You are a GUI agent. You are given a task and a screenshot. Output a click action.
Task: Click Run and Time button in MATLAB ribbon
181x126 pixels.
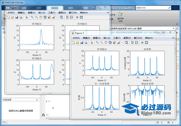(x=120, y=17)
